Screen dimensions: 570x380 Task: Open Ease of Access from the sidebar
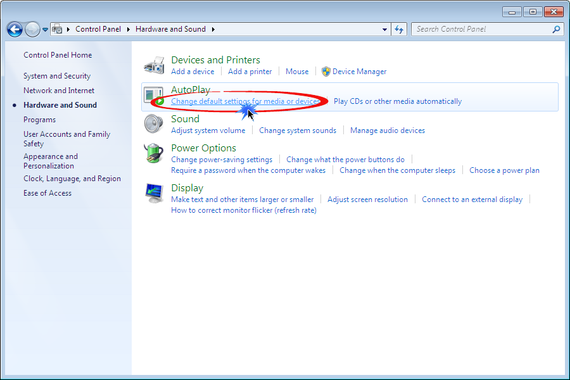click(x=47, y=193)
